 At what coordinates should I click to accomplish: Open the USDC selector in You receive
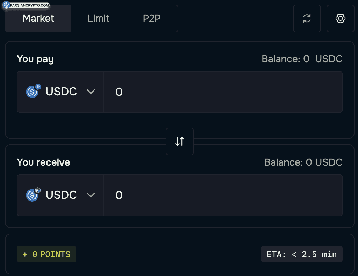coord(60,195)
